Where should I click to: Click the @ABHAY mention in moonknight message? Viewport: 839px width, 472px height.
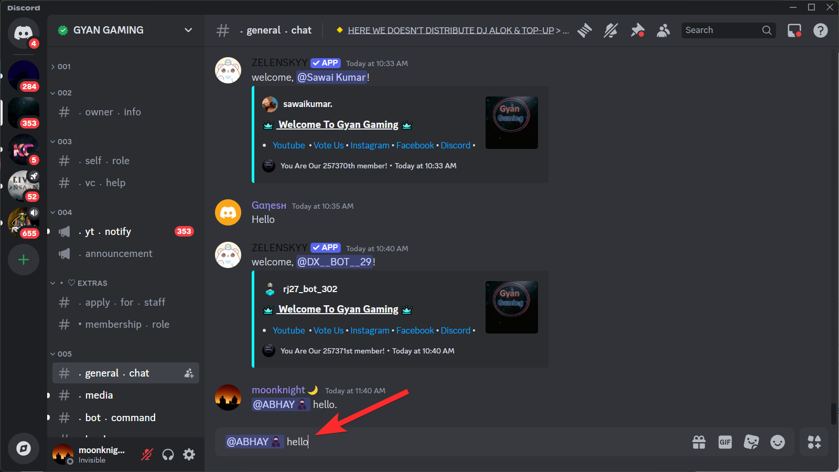click(x=281, y=405)
